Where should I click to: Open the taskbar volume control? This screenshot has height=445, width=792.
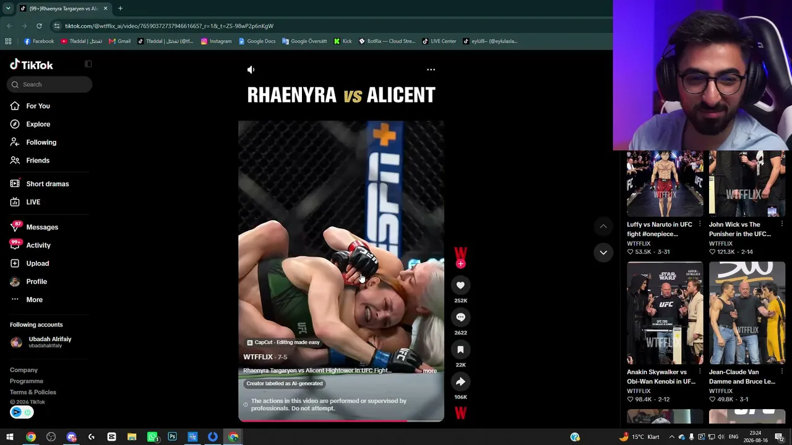tap(720, 437)
